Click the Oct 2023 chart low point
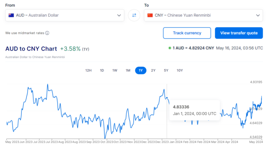This screenshot has height=150, width=268. pos(105,138)
